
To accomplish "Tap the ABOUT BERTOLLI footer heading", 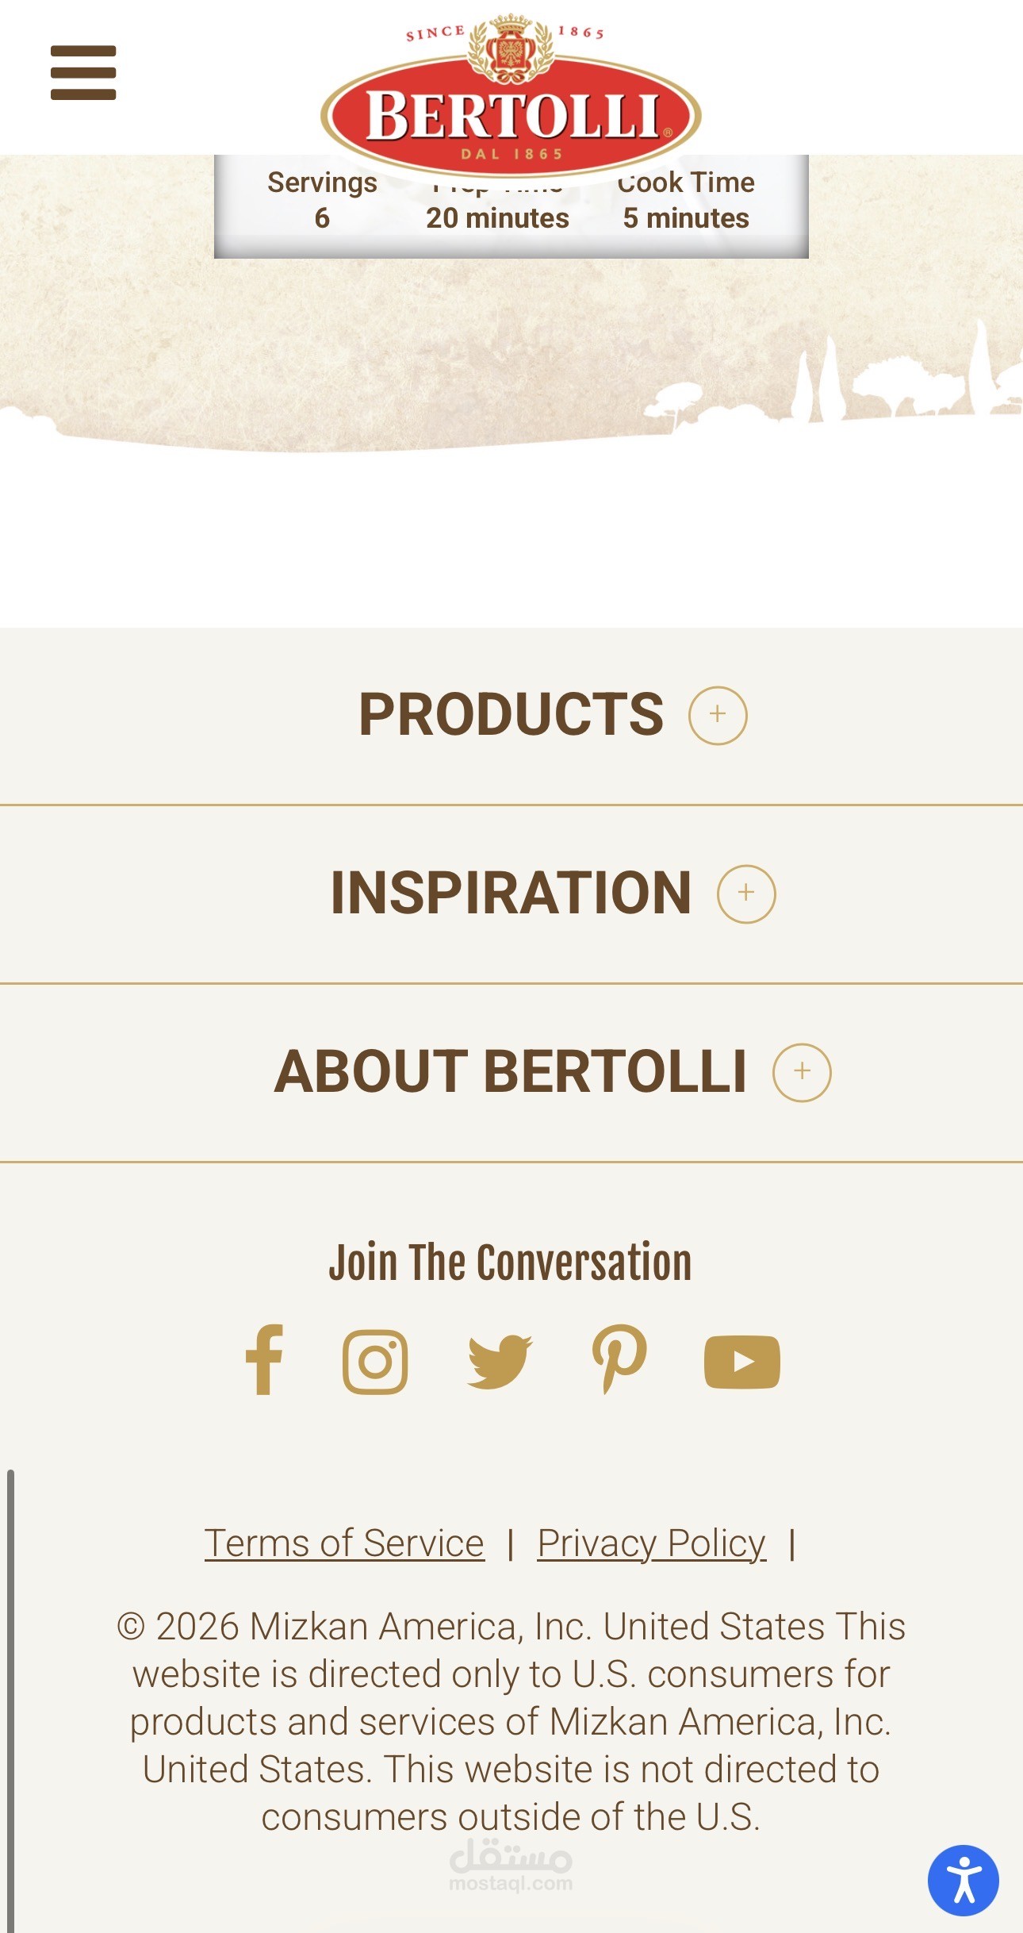I will 511,1071.
